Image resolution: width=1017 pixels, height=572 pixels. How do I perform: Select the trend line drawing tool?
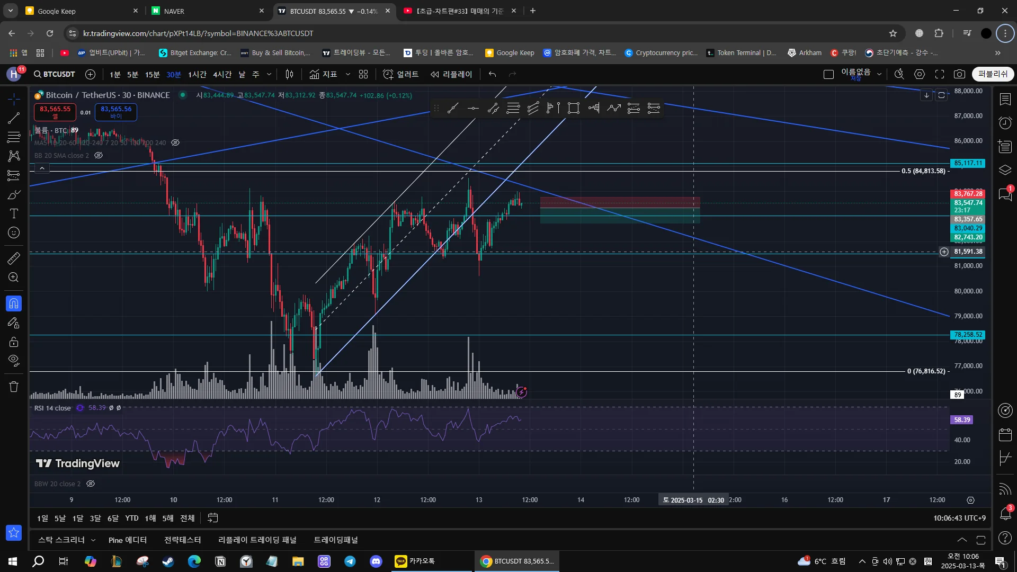coord(14,118)
